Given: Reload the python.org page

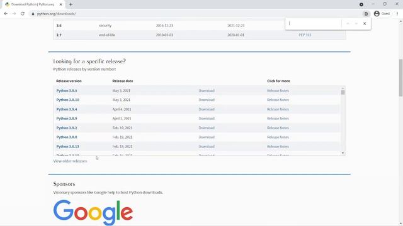Looking at the screenshot, I should coord(23,14).
